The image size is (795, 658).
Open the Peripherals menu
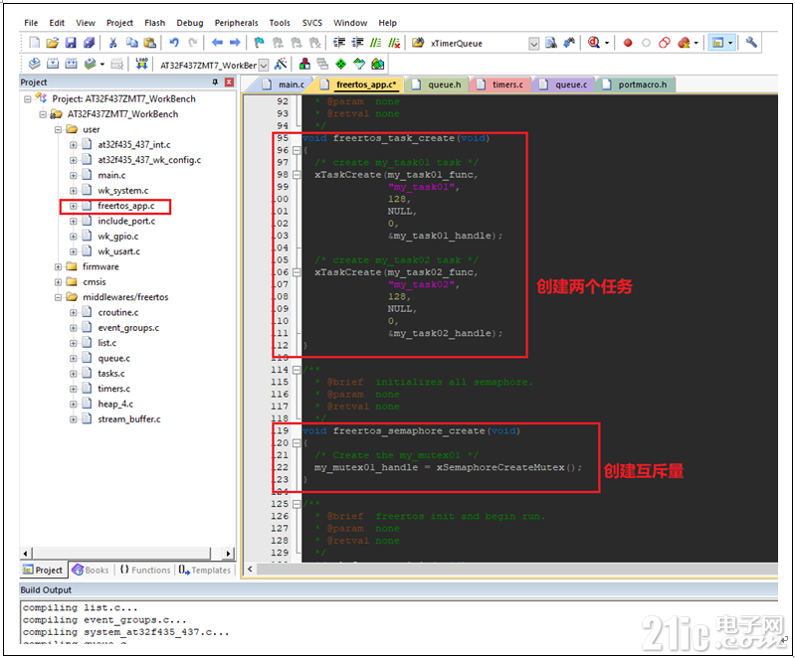(236, 23)
